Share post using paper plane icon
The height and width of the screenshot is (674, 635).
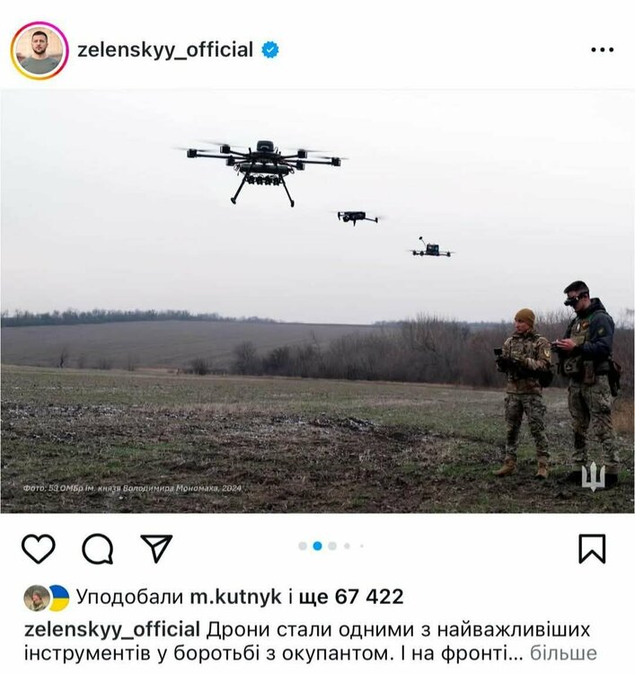tap(157, 548)
